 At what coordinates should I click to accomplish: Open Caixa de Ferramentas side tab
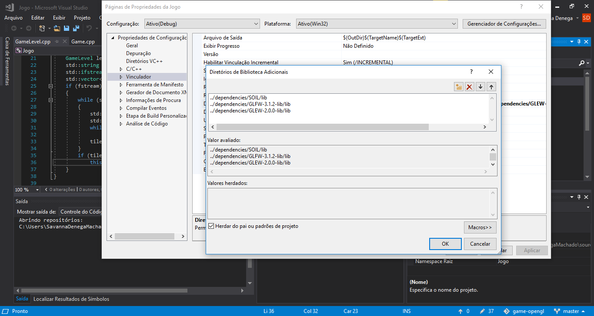[7, 61]
